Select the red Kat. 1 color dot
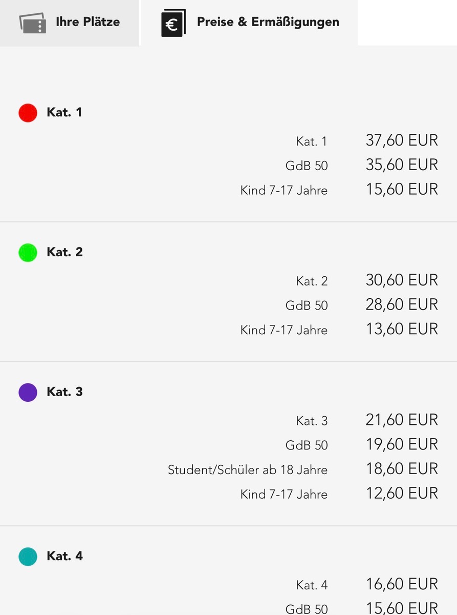This screenshot has height=615, width=457. tap(28, 113)
